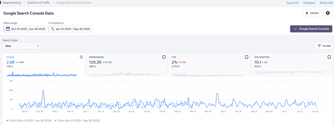Viewport: 334px width, 125px height.
Task: Click the 39.4 y-axis value
Action: tap(11, 90)
